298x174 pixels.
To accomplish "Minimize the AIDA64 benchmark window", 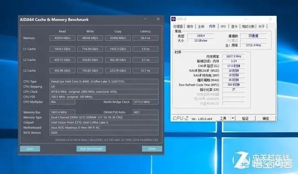I will (146, 19).
